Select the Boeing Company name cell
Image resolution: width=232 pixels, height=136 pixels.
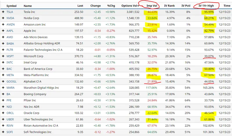(35, 94)
